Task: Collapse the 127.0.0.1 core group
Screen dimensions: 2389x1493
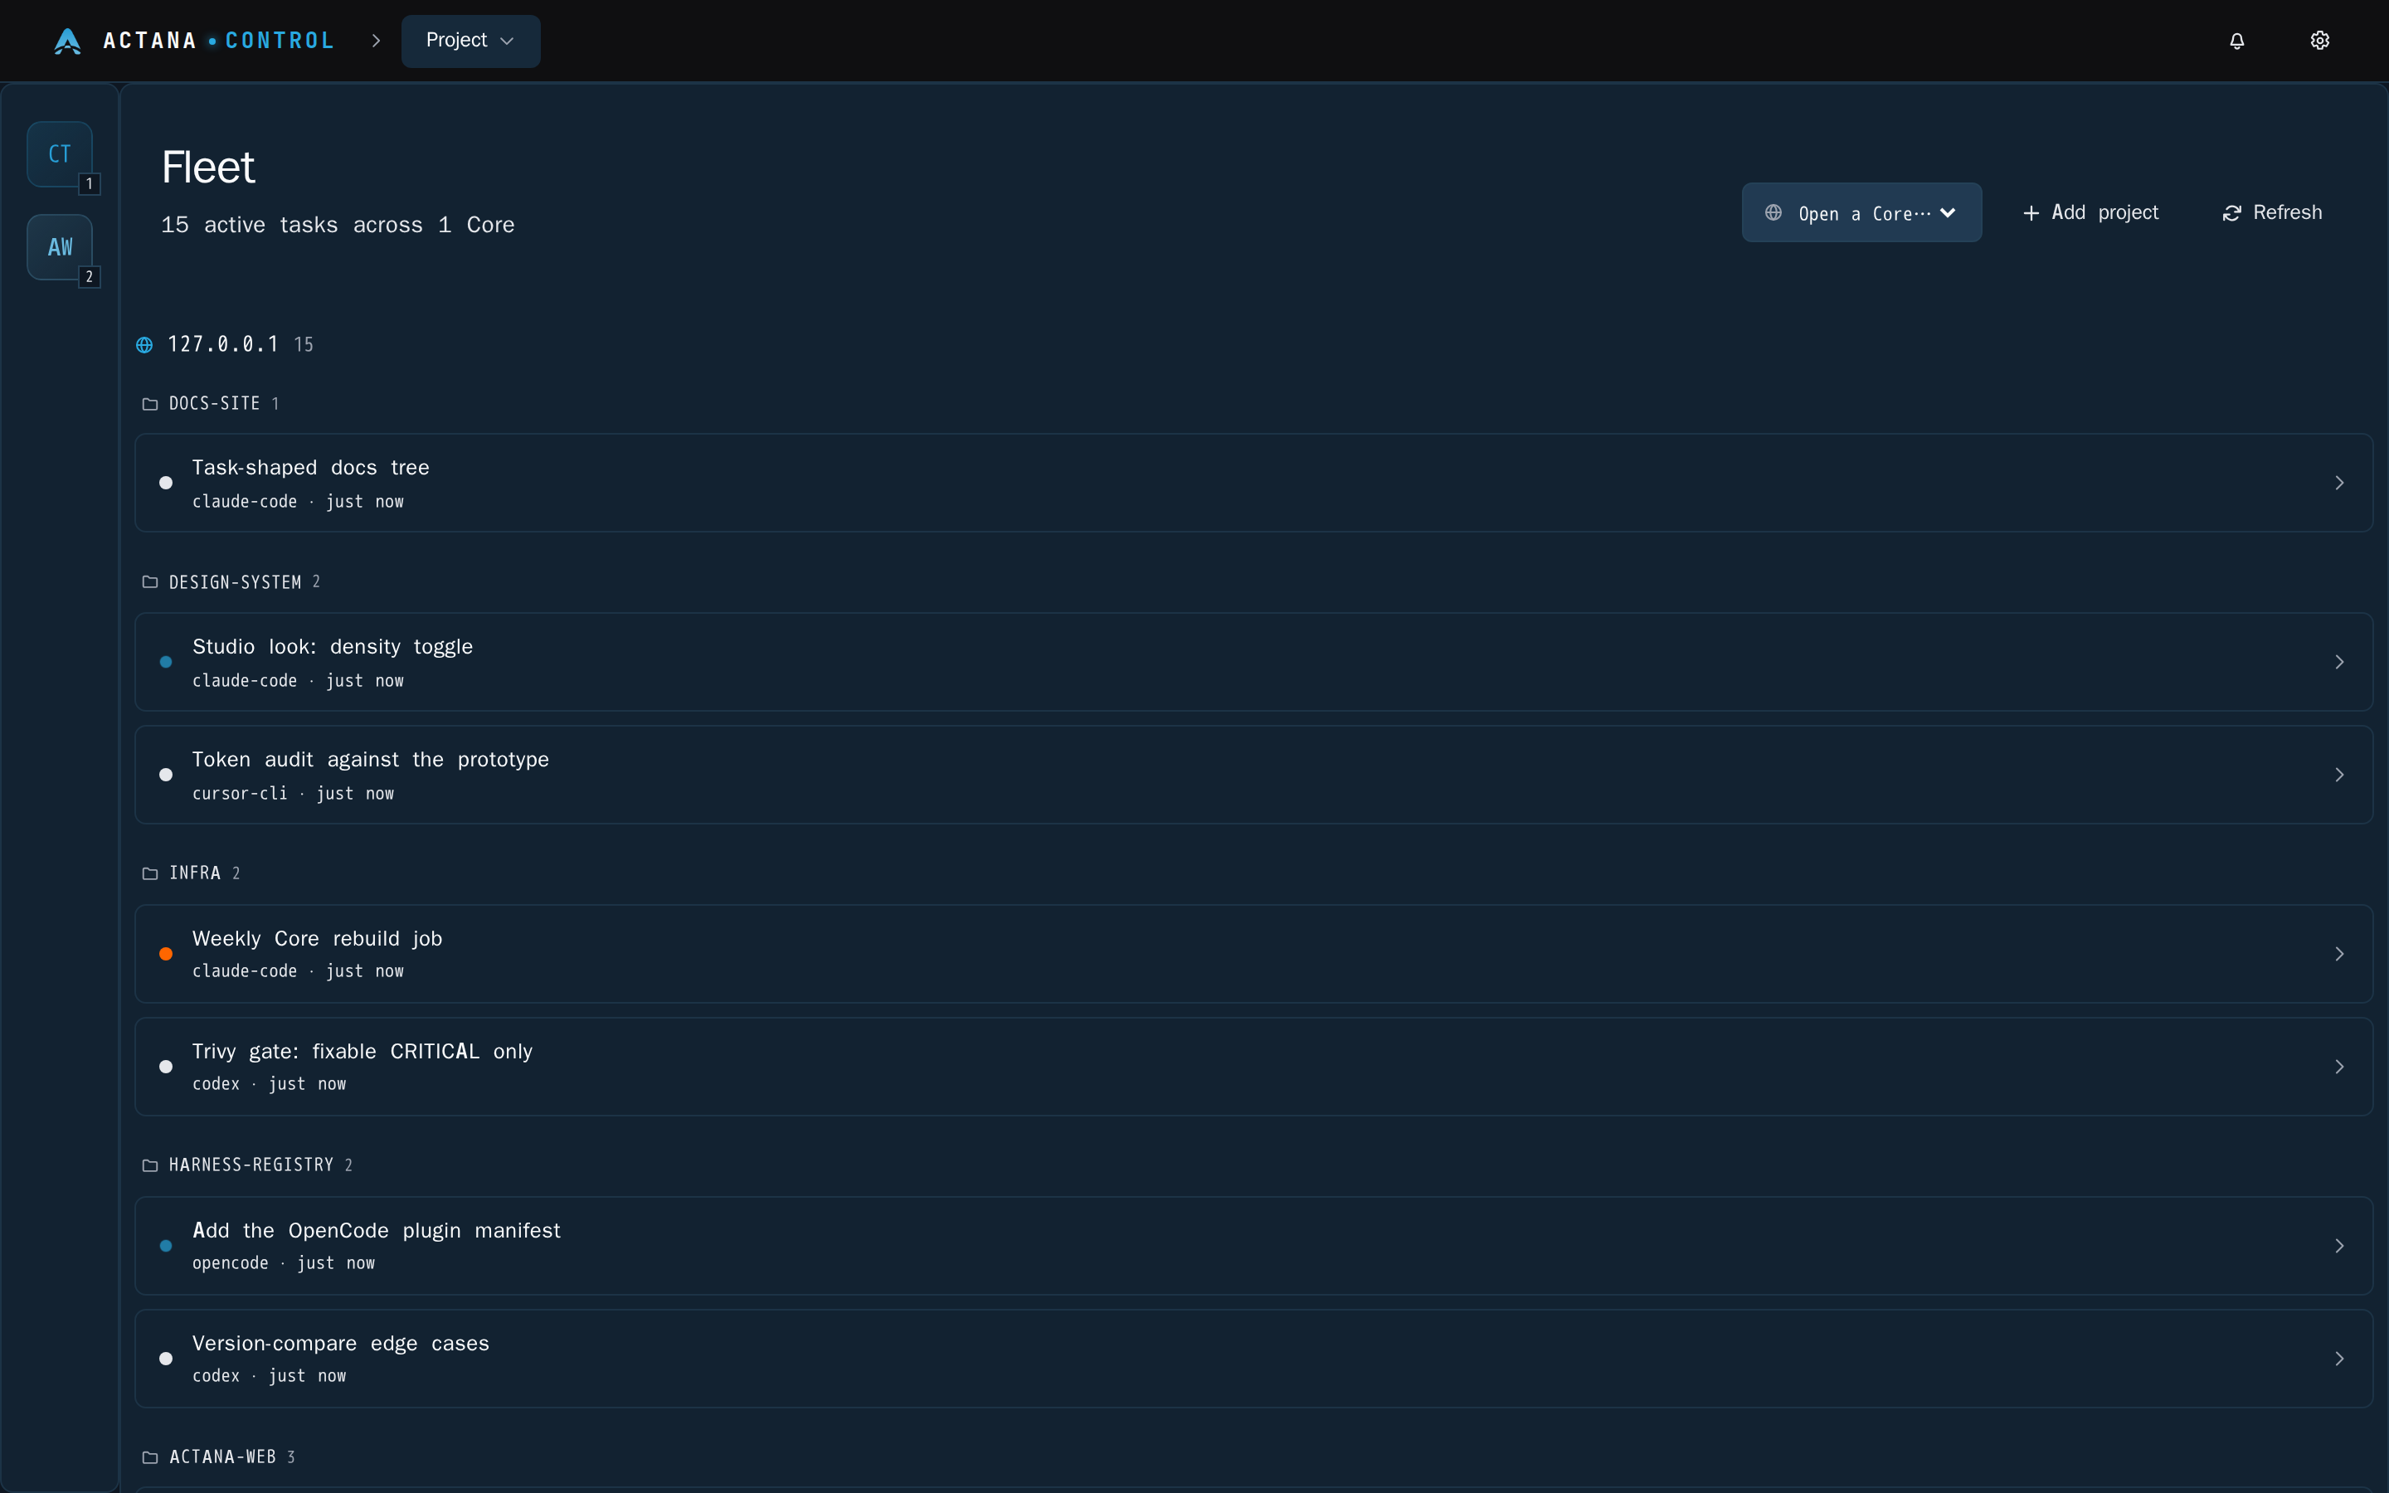Action: [x=225, y=344]
